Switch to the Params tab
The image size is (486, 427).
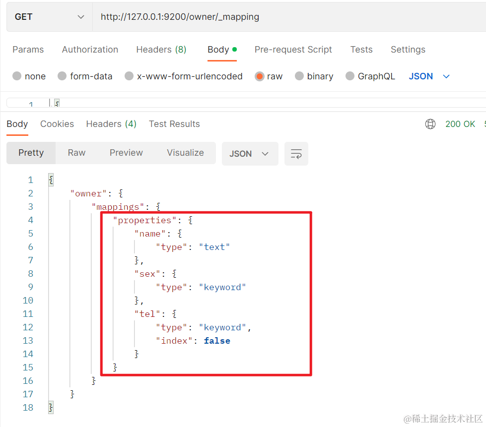28,50
